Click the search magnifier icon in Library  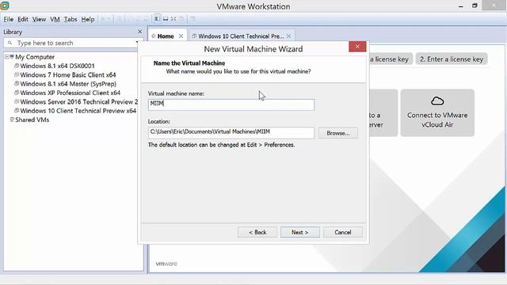(x=10, y=43)
